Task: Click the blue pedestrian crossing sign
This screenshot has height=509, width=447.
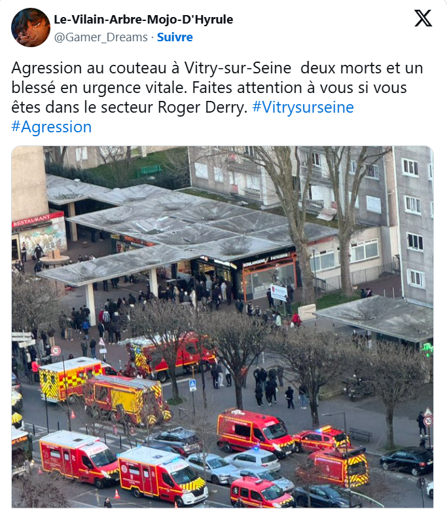Action: point(192,385)
